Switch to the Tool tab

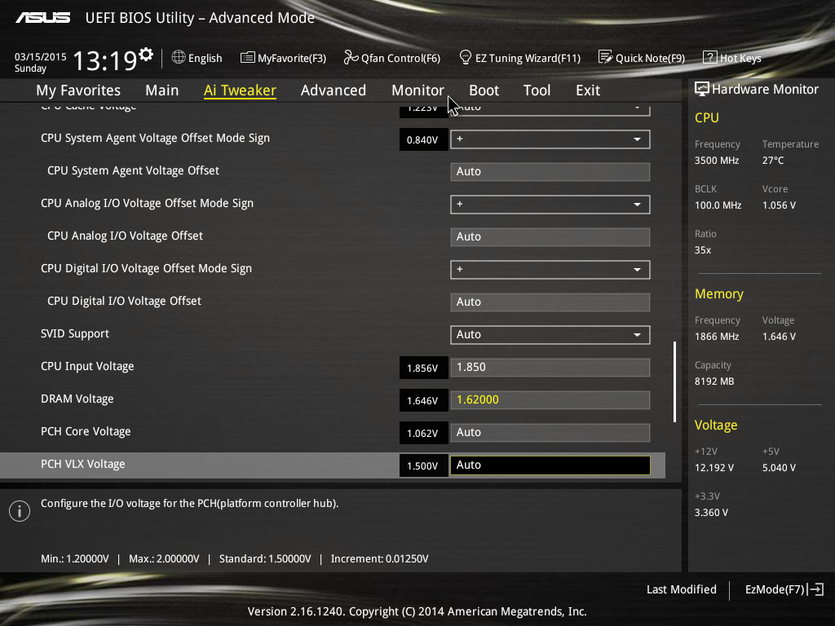[x=537, y=90]
